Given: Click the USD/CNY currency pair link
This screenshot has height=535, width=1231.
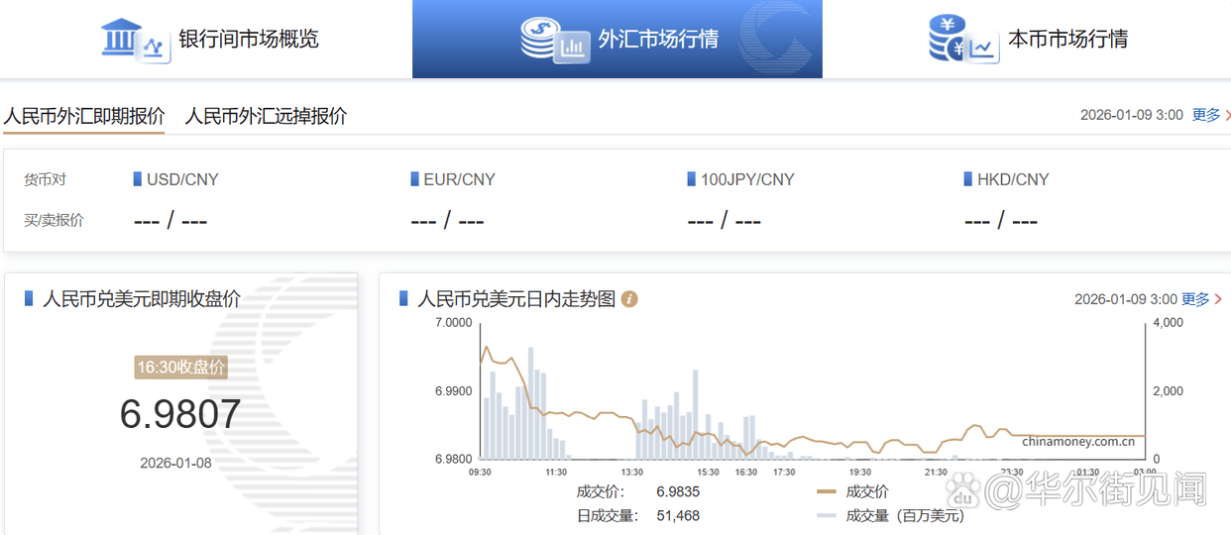Looking at the screenshot, I should (x=182, y=179).
